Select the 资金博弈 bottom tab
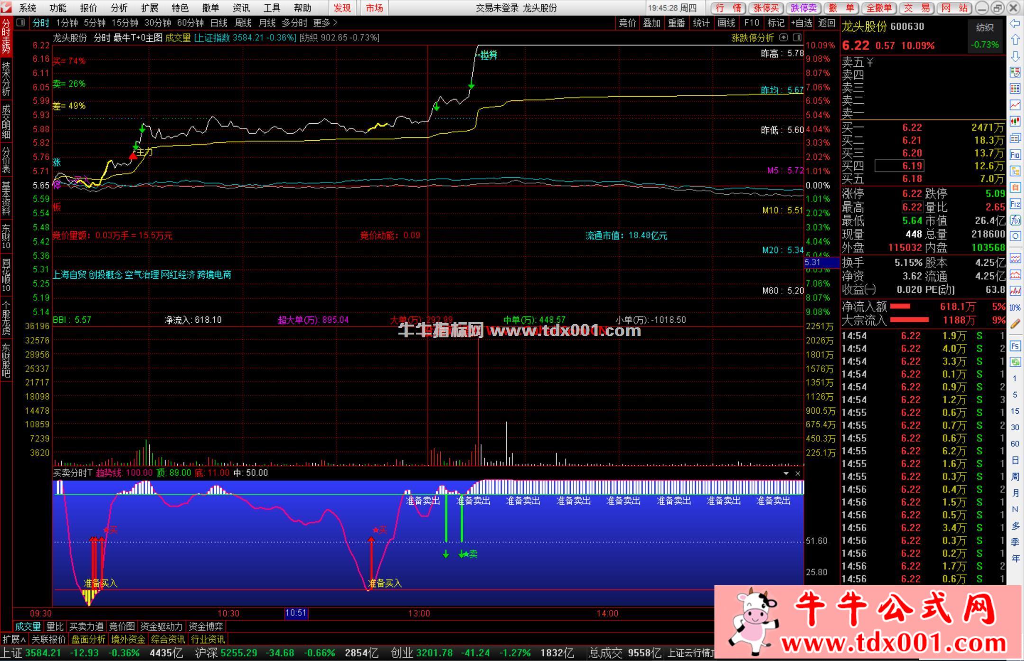This screenshot has height=661, width=1024. click(x=206, y=626)
